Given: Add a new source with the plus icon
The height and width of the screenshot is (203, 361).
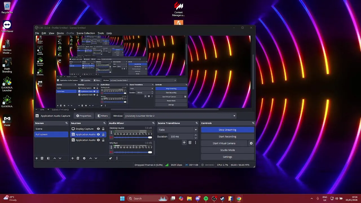Looking at the screenshot, I should (x=72, y=158).
